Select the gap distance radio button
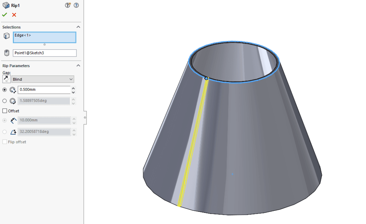The height and width of the screenshot is (224, 366). [5, 90]
